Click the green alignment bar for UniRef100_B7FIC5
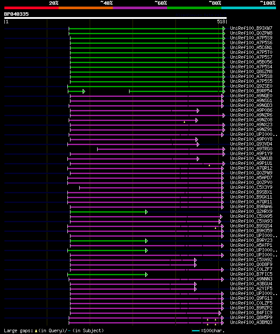 (108, 274)
